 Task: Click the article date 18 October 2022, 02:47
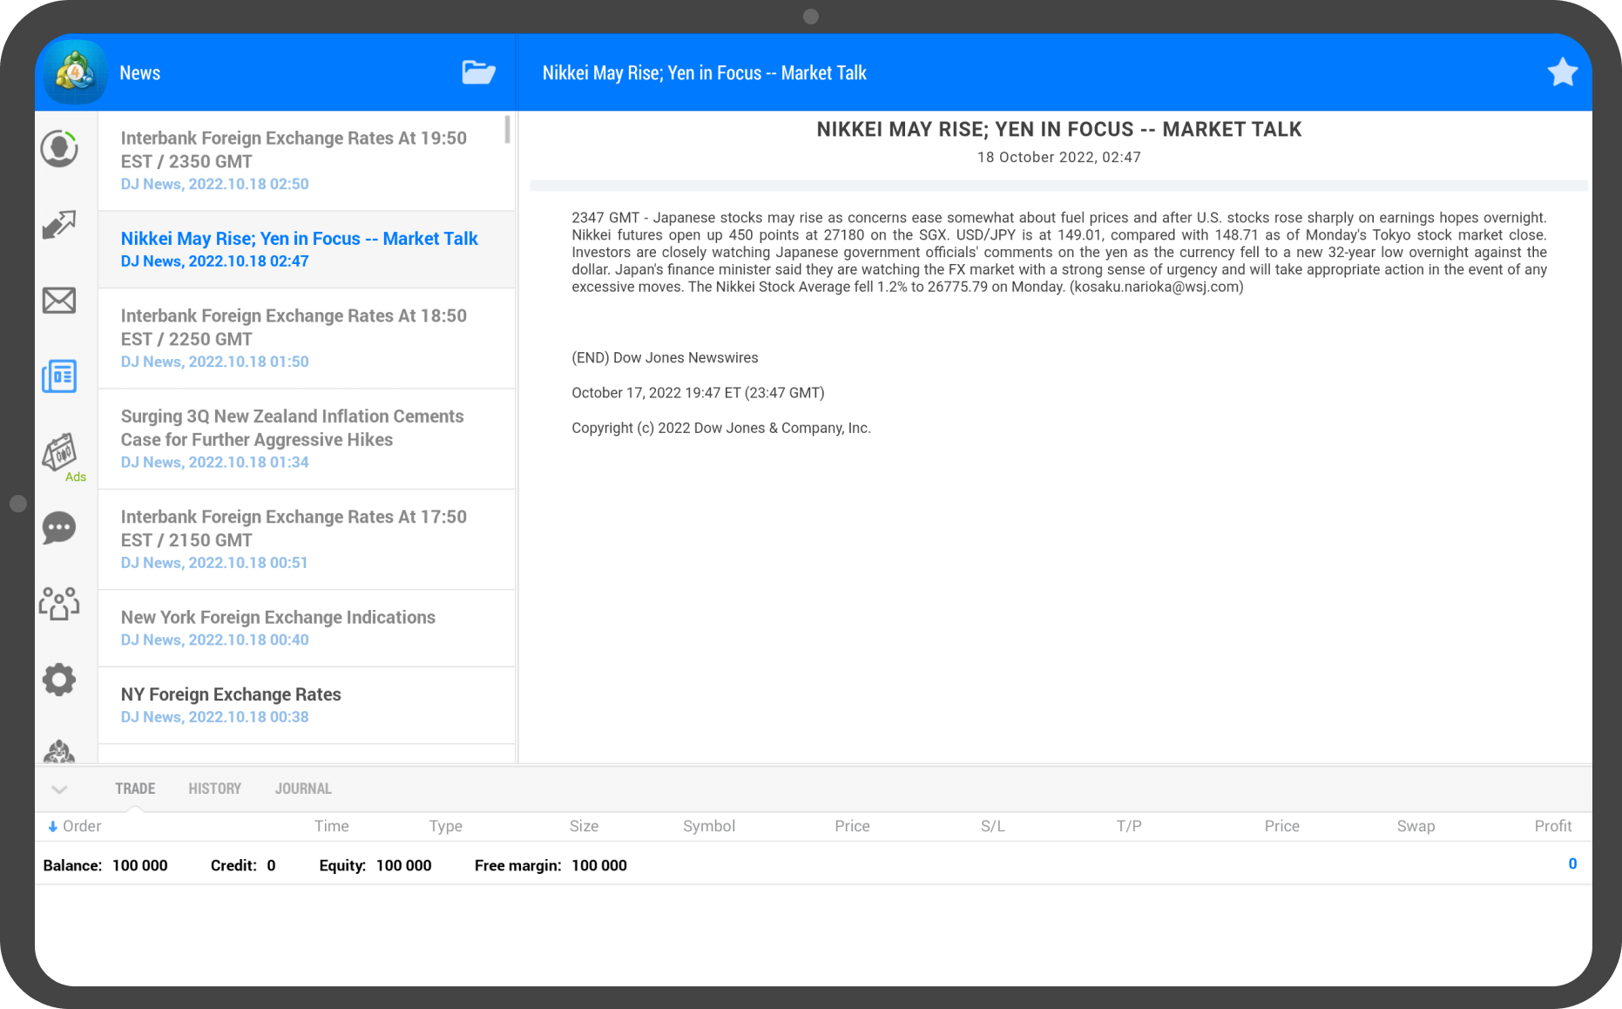click(1058, 158)
